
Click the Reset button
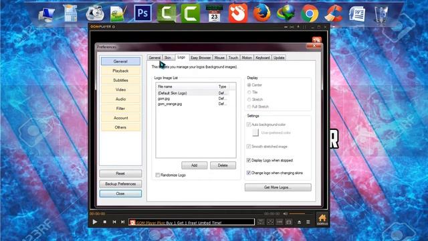120,173
